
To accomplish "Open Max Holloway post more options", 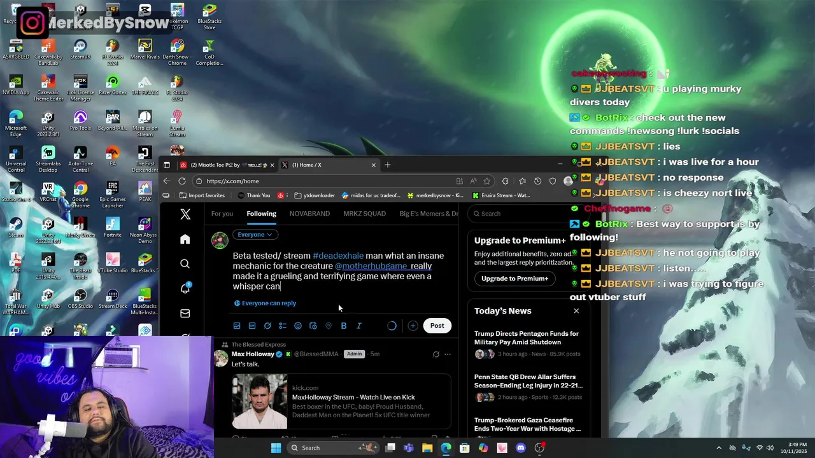I will pyautogui.click(x=448, y=354).
